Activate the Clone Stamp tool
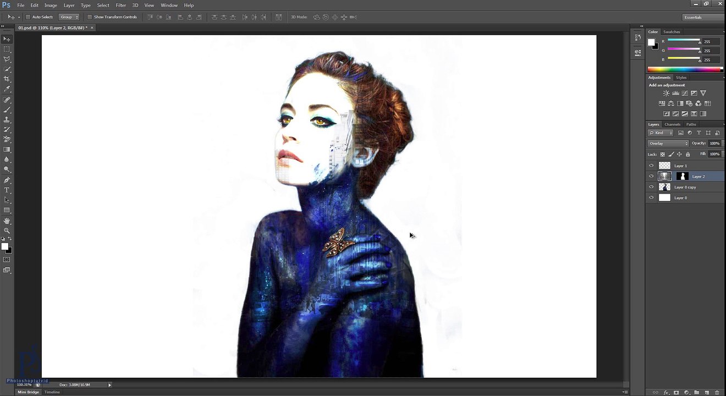This screenshot has height=396, width=726. click(7, 119)
